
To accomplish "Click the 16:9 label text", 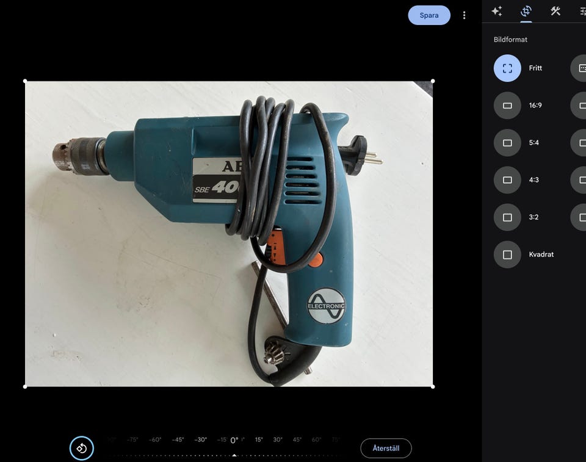I will click(x=535, y=106).
